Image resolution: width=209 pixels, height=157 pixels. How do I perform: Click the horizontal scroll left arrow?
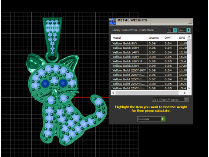(x=113, y=93)
